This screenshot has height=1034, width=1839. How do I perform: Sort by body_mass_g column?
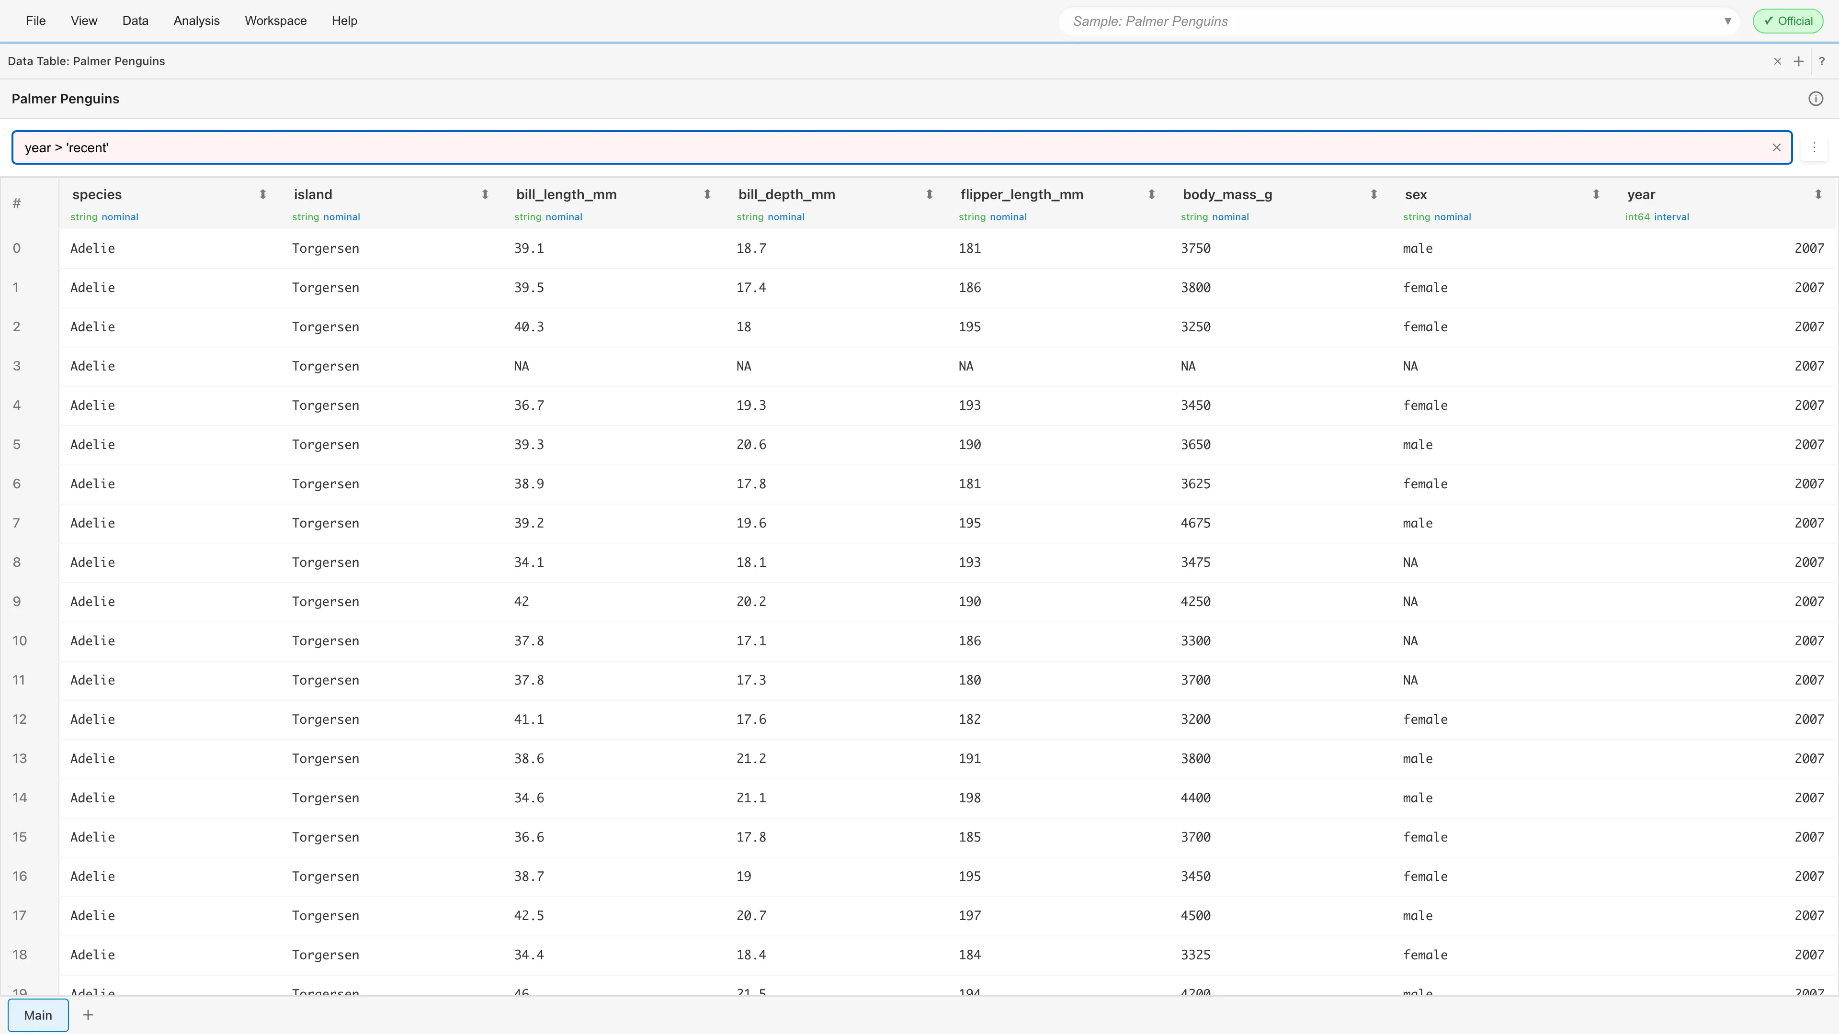pos(1374,194)
